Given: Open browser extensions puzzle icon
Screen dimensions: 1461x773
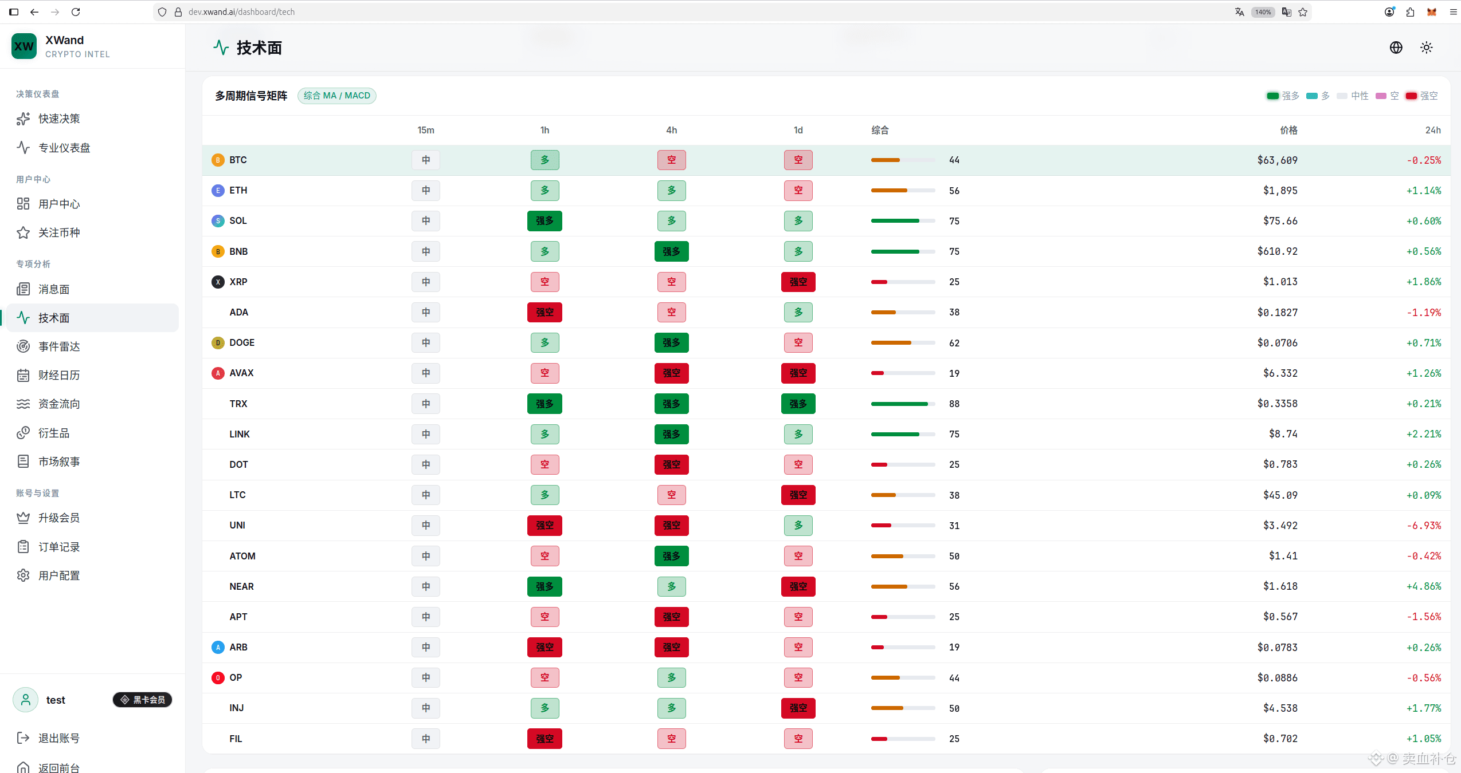Looking at the screenshot, I should click(1411, 12).
